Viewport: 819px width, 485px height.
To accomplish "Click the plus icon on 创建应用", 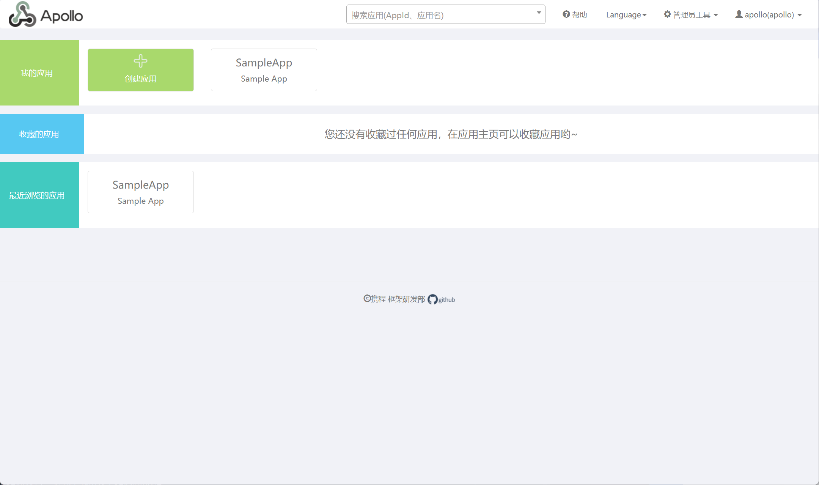I will (141, 61).
